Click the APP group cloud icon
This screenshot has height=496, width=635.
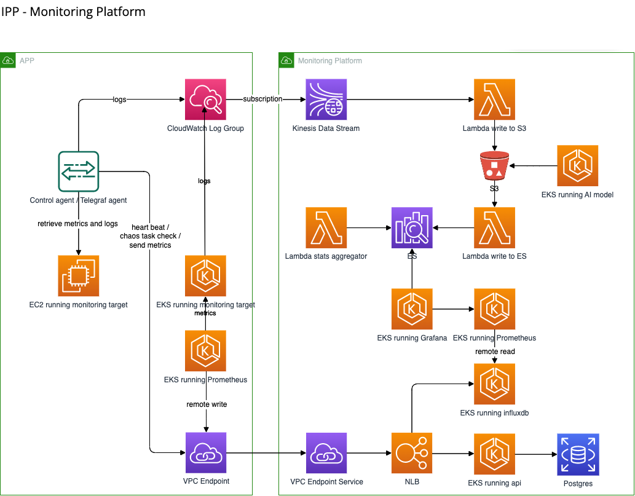8,60
